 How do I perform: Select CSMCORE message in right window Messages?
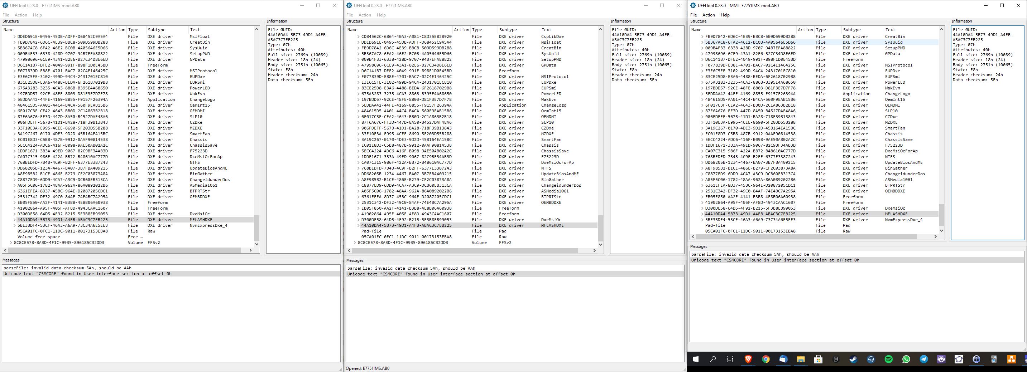(857, 260)
